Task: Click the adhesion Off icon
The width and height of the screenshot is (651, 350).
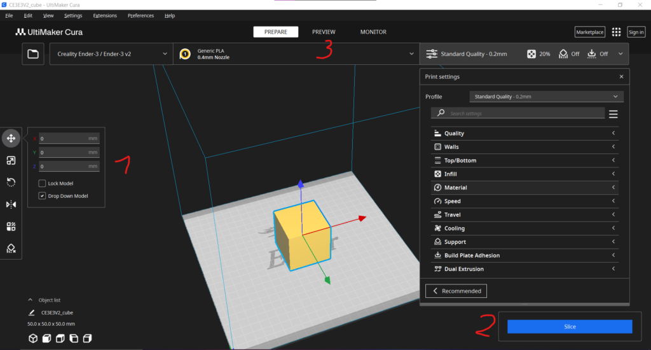Action: [x=592, y=54]
